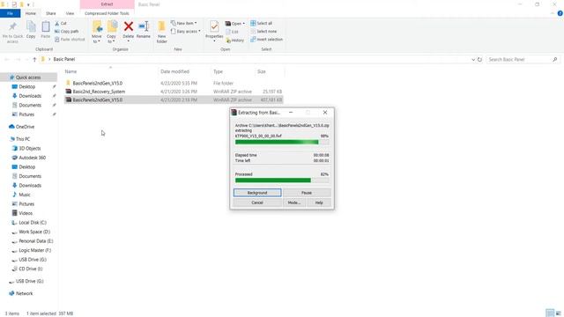Click the Cut scissors command

(x=61, y=24)
